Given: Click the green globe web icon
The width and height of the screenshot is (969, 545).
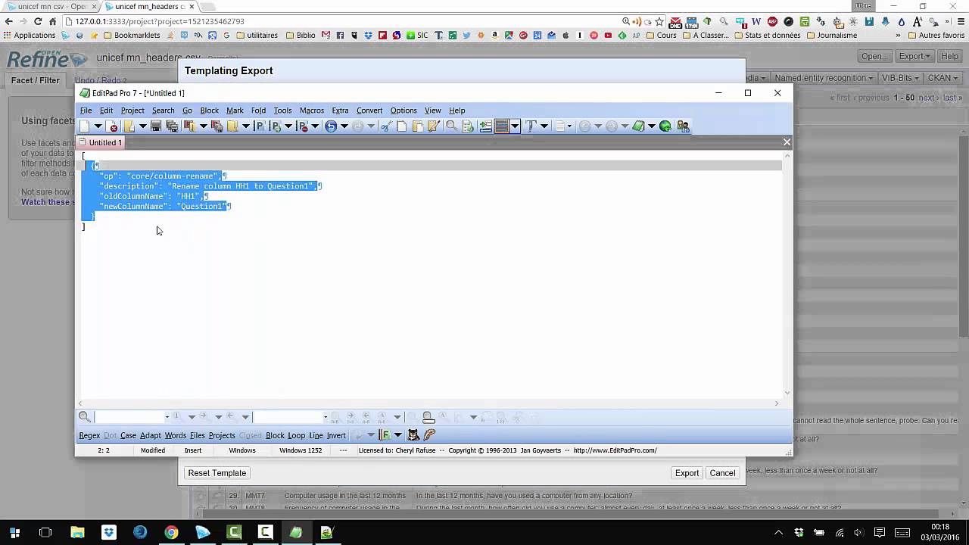Looking at the screenshot, I should pyautogui.click(x=665, y=126).
